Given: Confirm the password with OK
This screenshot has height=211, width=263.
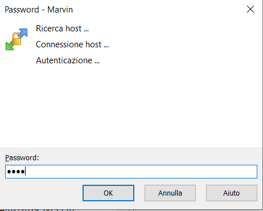Looking at the screenshot, I should coord(108,193).
